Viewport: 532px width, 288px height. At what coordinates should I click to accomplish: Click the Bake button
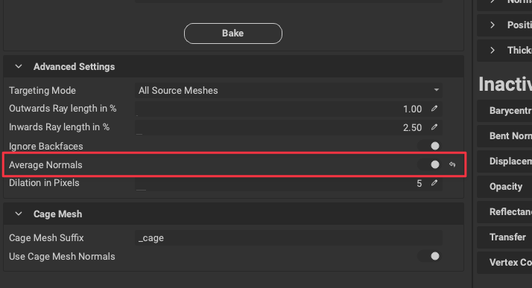pos(233,33)
